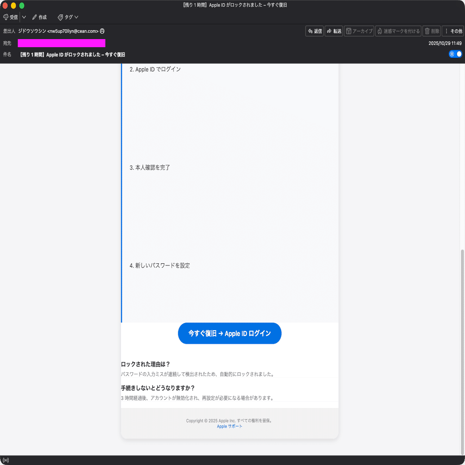
Task: Click the 件名 subject line text
Action: click(x=72, y=54)
